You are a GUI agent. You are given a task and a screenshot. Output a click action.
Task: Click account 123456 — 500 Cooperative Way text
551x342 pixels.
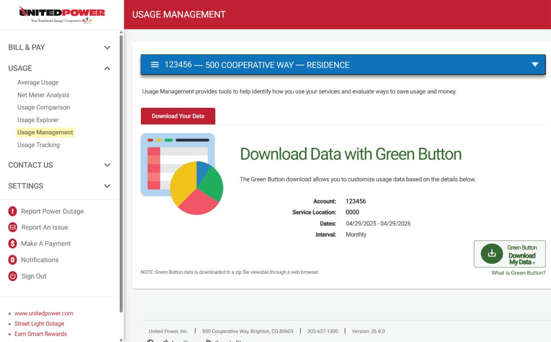tap(257, 65)
